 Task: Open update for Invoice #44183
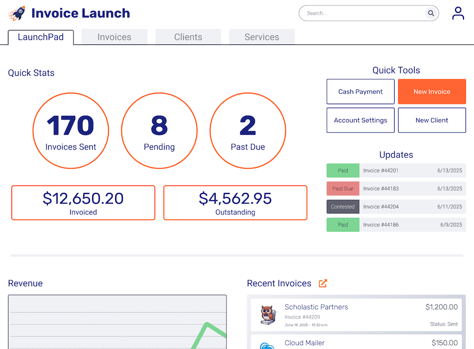[396, 188]
